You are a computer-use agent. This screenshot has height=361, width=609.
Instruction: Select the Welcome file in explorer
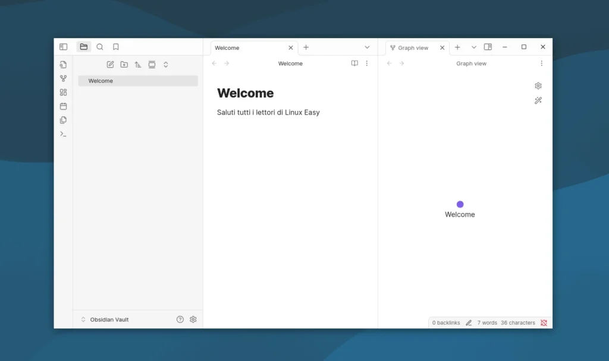pos(101,81)
